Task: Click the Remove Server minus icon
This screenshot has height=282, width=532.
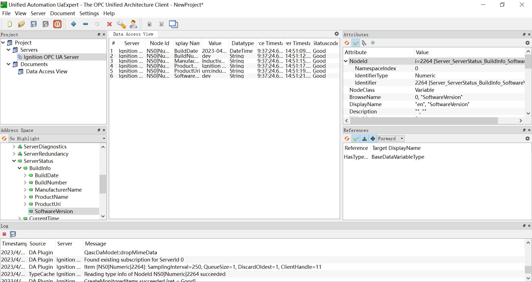Action: [85, 24]
